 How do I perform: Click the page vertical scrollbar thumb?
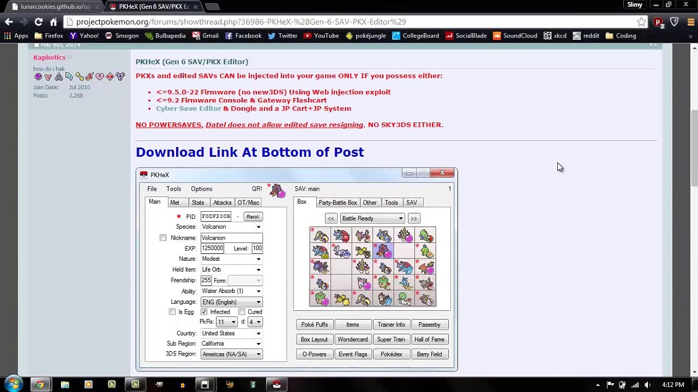[694, 147]
